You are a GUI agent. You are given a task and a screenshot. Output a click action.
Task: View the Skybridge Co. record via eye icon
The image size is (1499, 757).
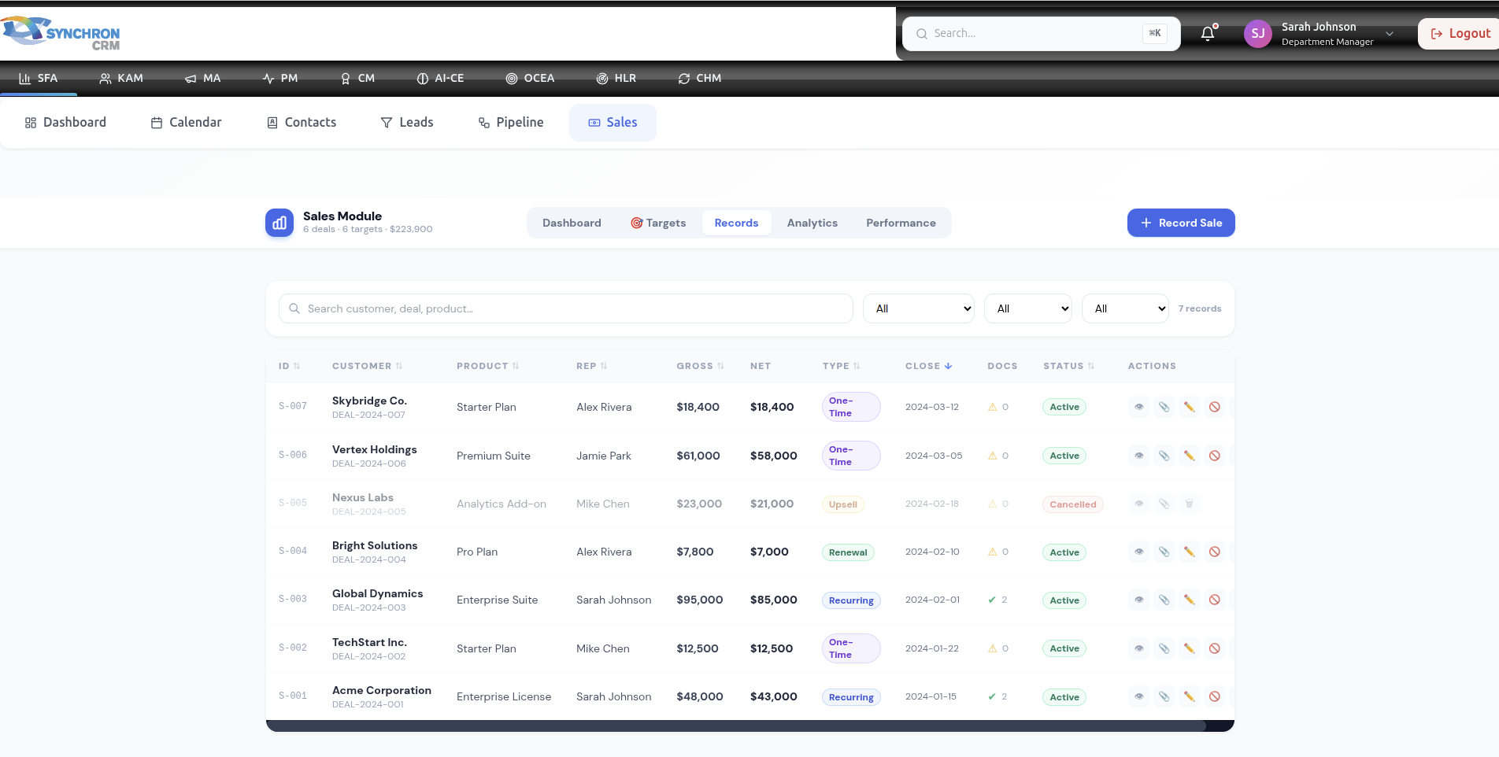(1138, 407)
